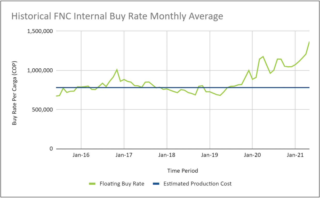Click the green line's late-2016 peak
320x198 pixels.
point(117,69)
